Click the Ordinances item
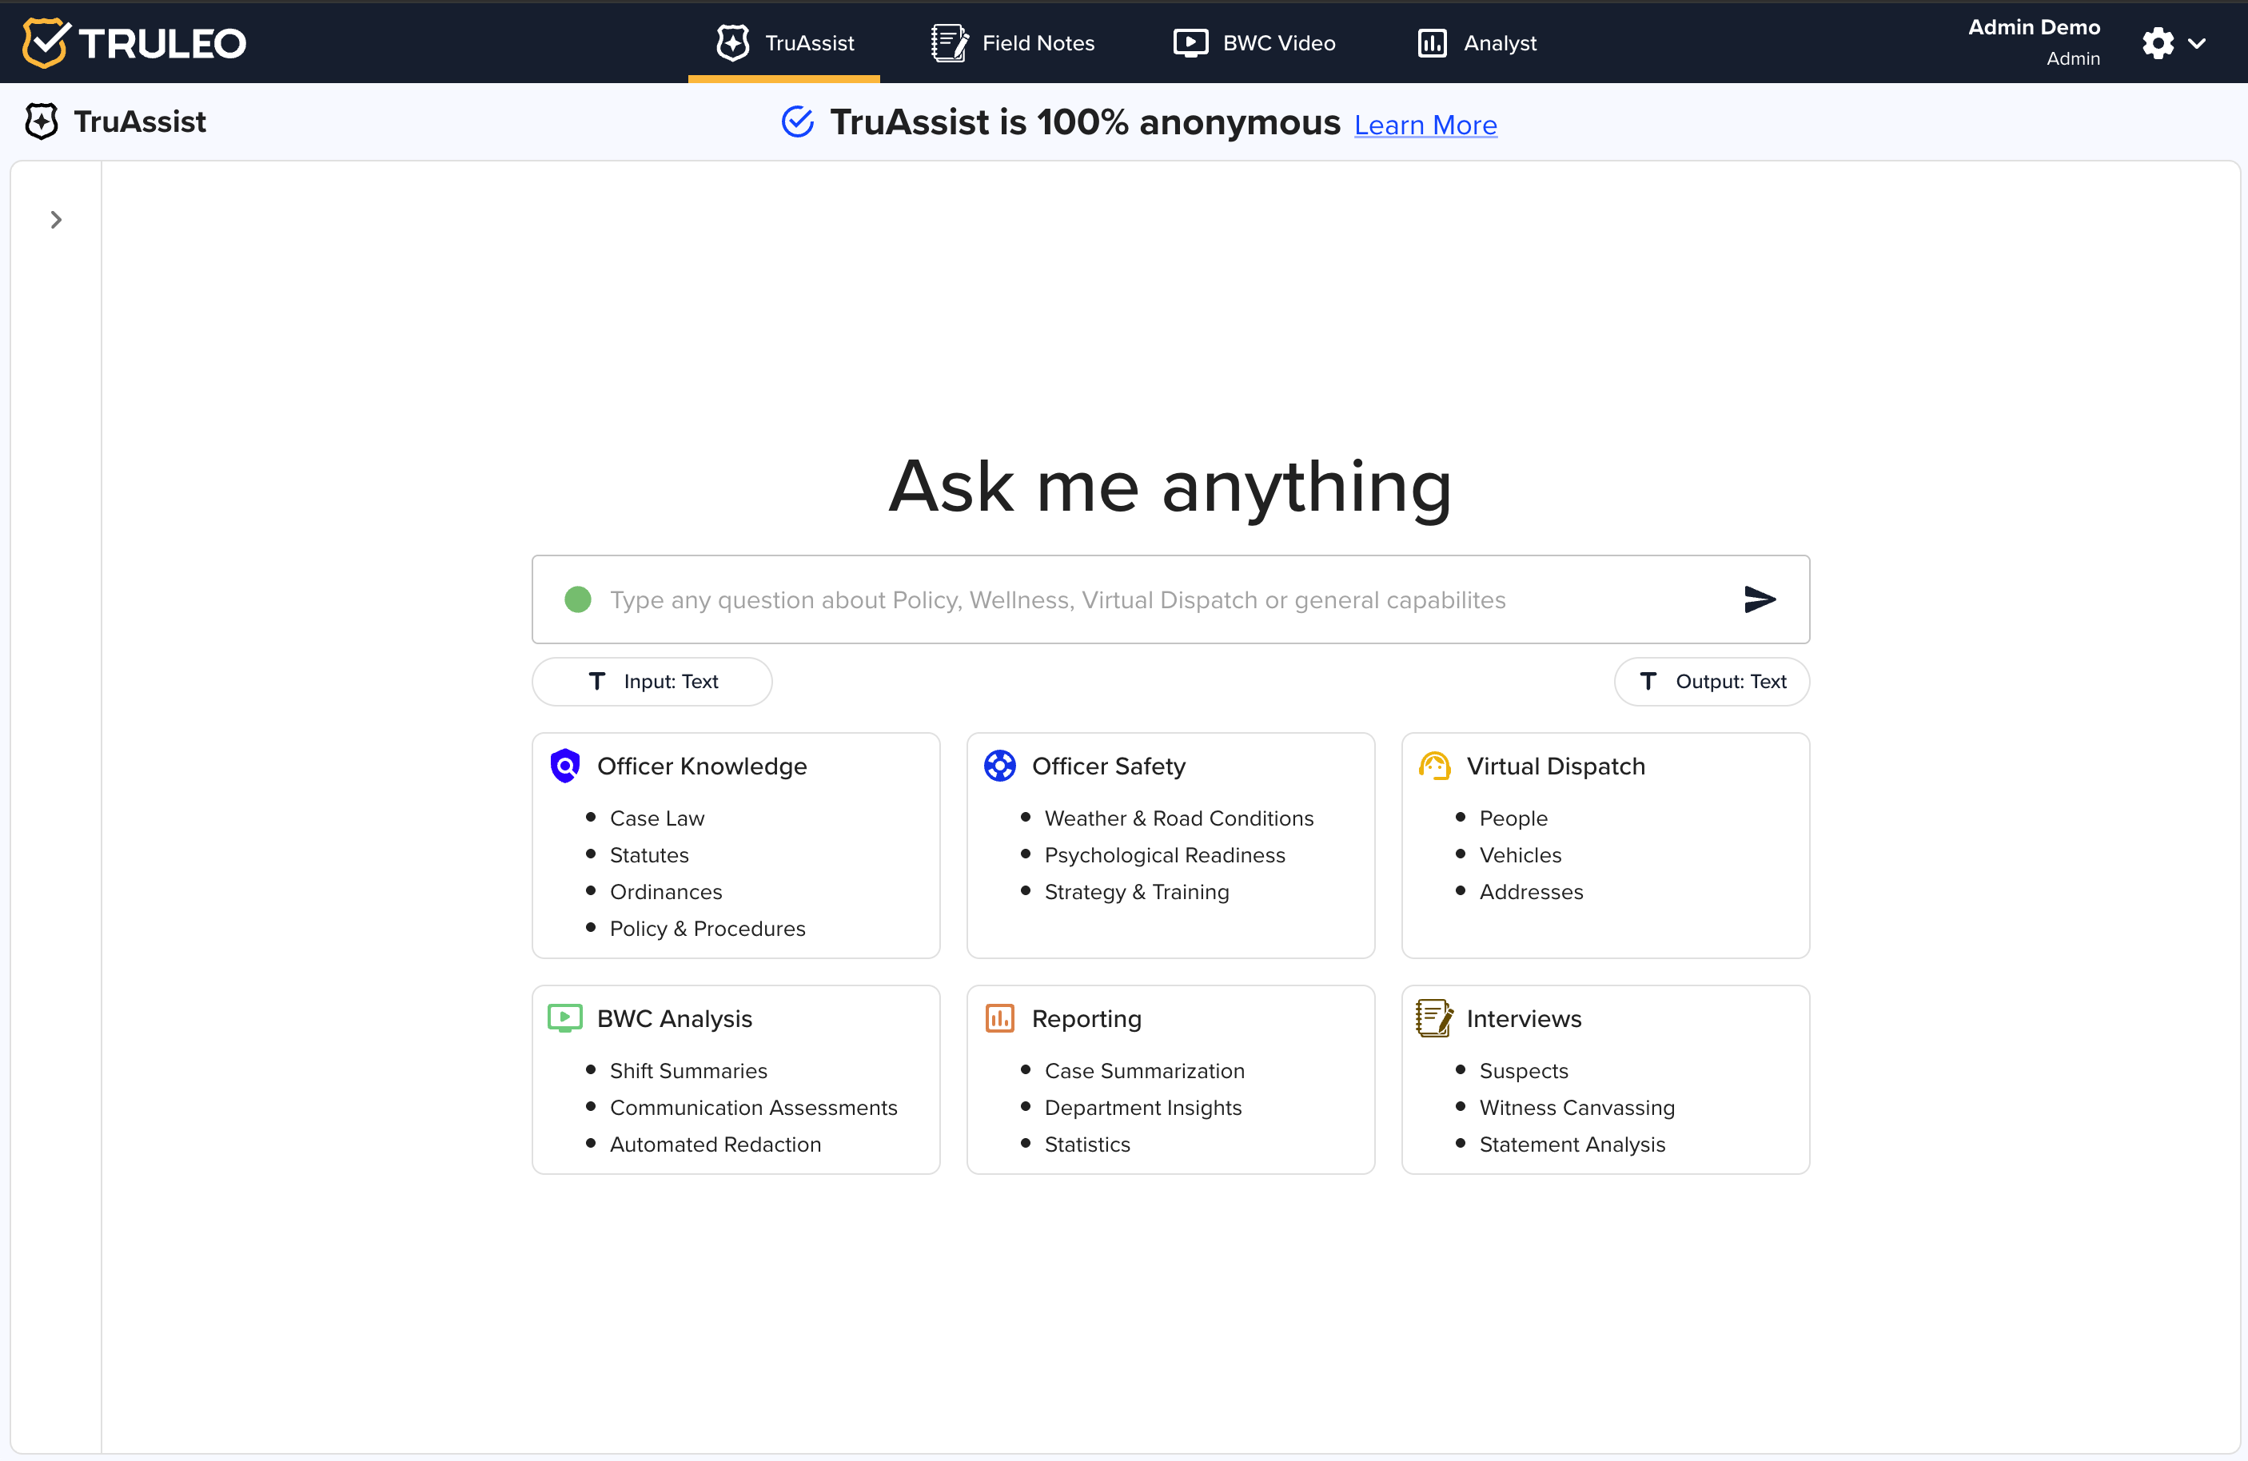This screenshot has width=2248, height=1461. [666, 891]
